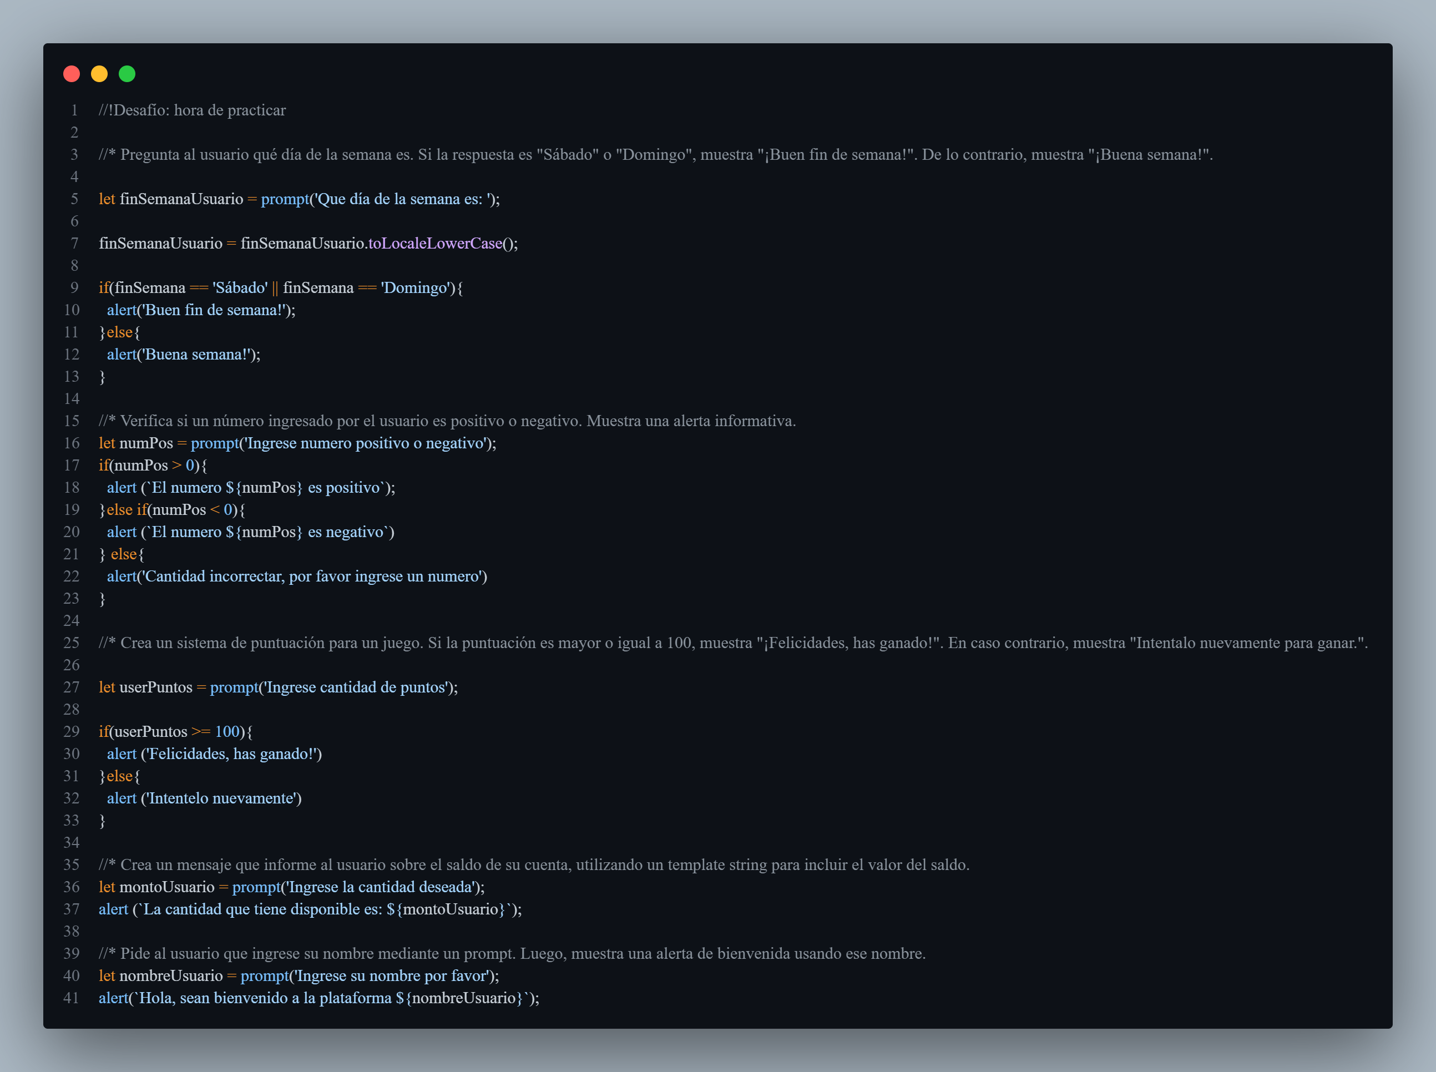This screenshot has height=1072, width=1436.
Task: Click the 'if(finSemana == 'Sábado'' condition line
Action: pyautogui.click(x=281, y=287)
